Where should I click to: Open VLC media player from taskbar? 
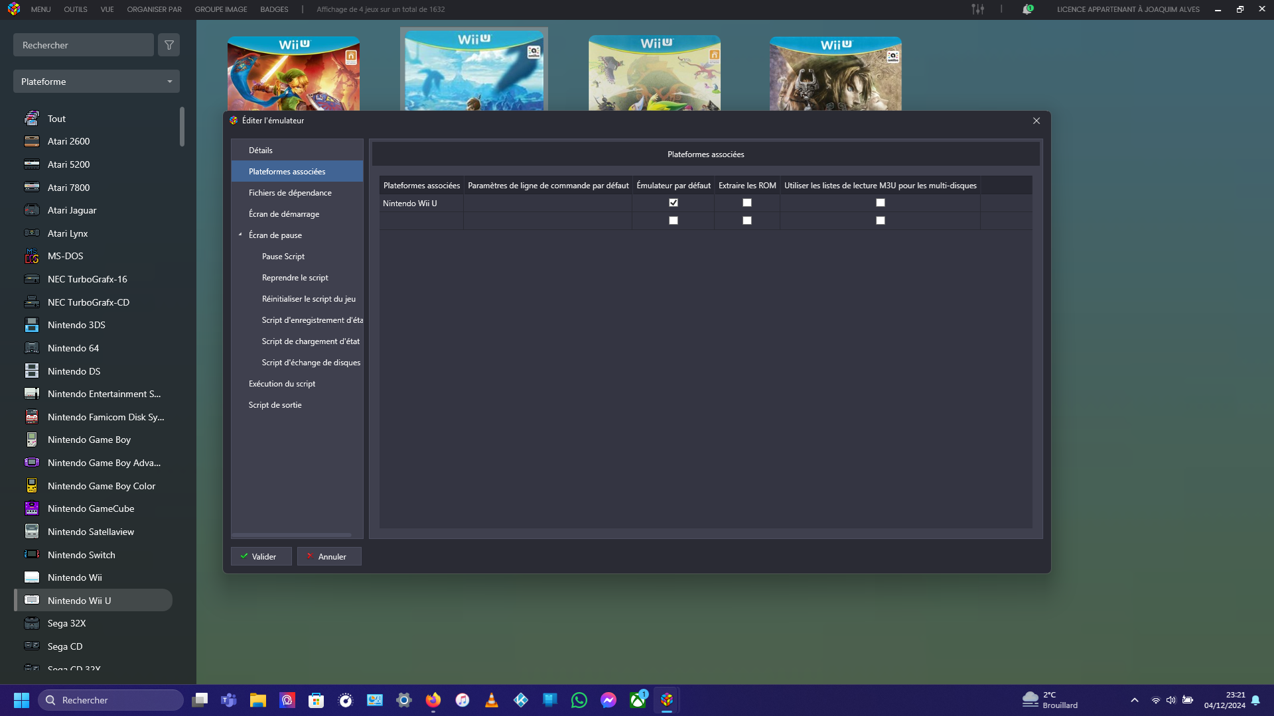click(x=492, y=700)
